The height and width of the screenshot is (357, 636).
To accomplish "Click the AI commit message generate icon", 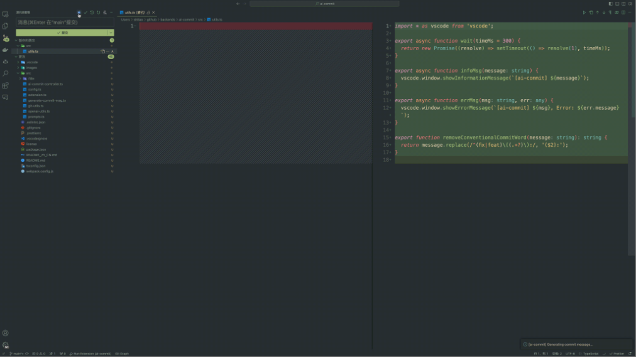I will pos(79,13).
